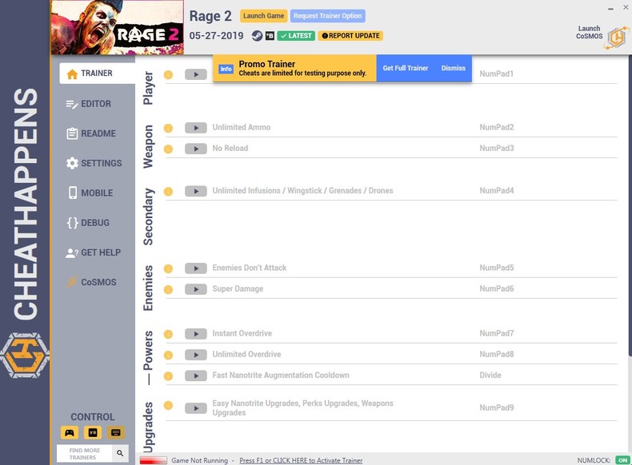Viewport: 632px width, 465px height.
Task: Click the Report Update button
Action: (x=350, y=36)
